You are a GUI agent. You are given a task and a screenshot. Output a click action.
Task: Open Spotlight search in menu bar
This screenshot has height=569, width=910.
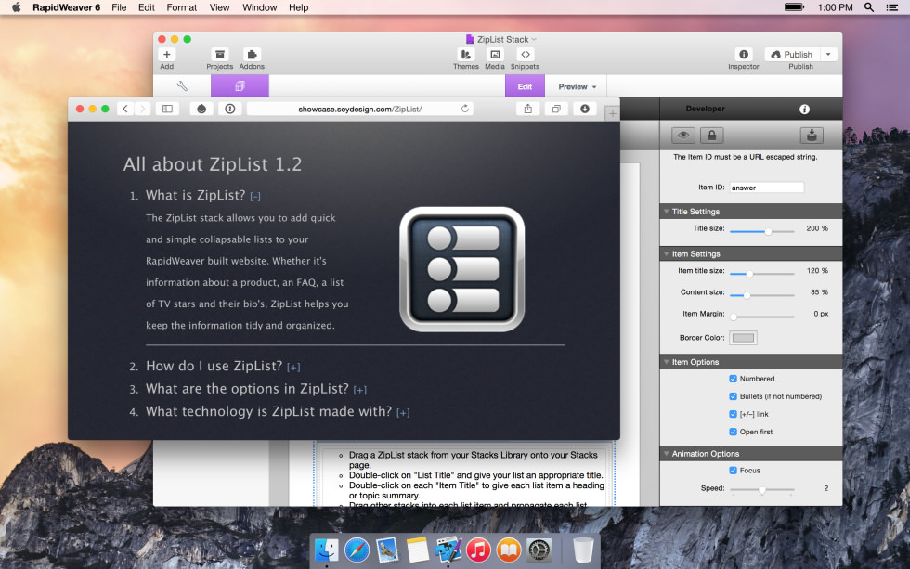[x=869, y=7]
